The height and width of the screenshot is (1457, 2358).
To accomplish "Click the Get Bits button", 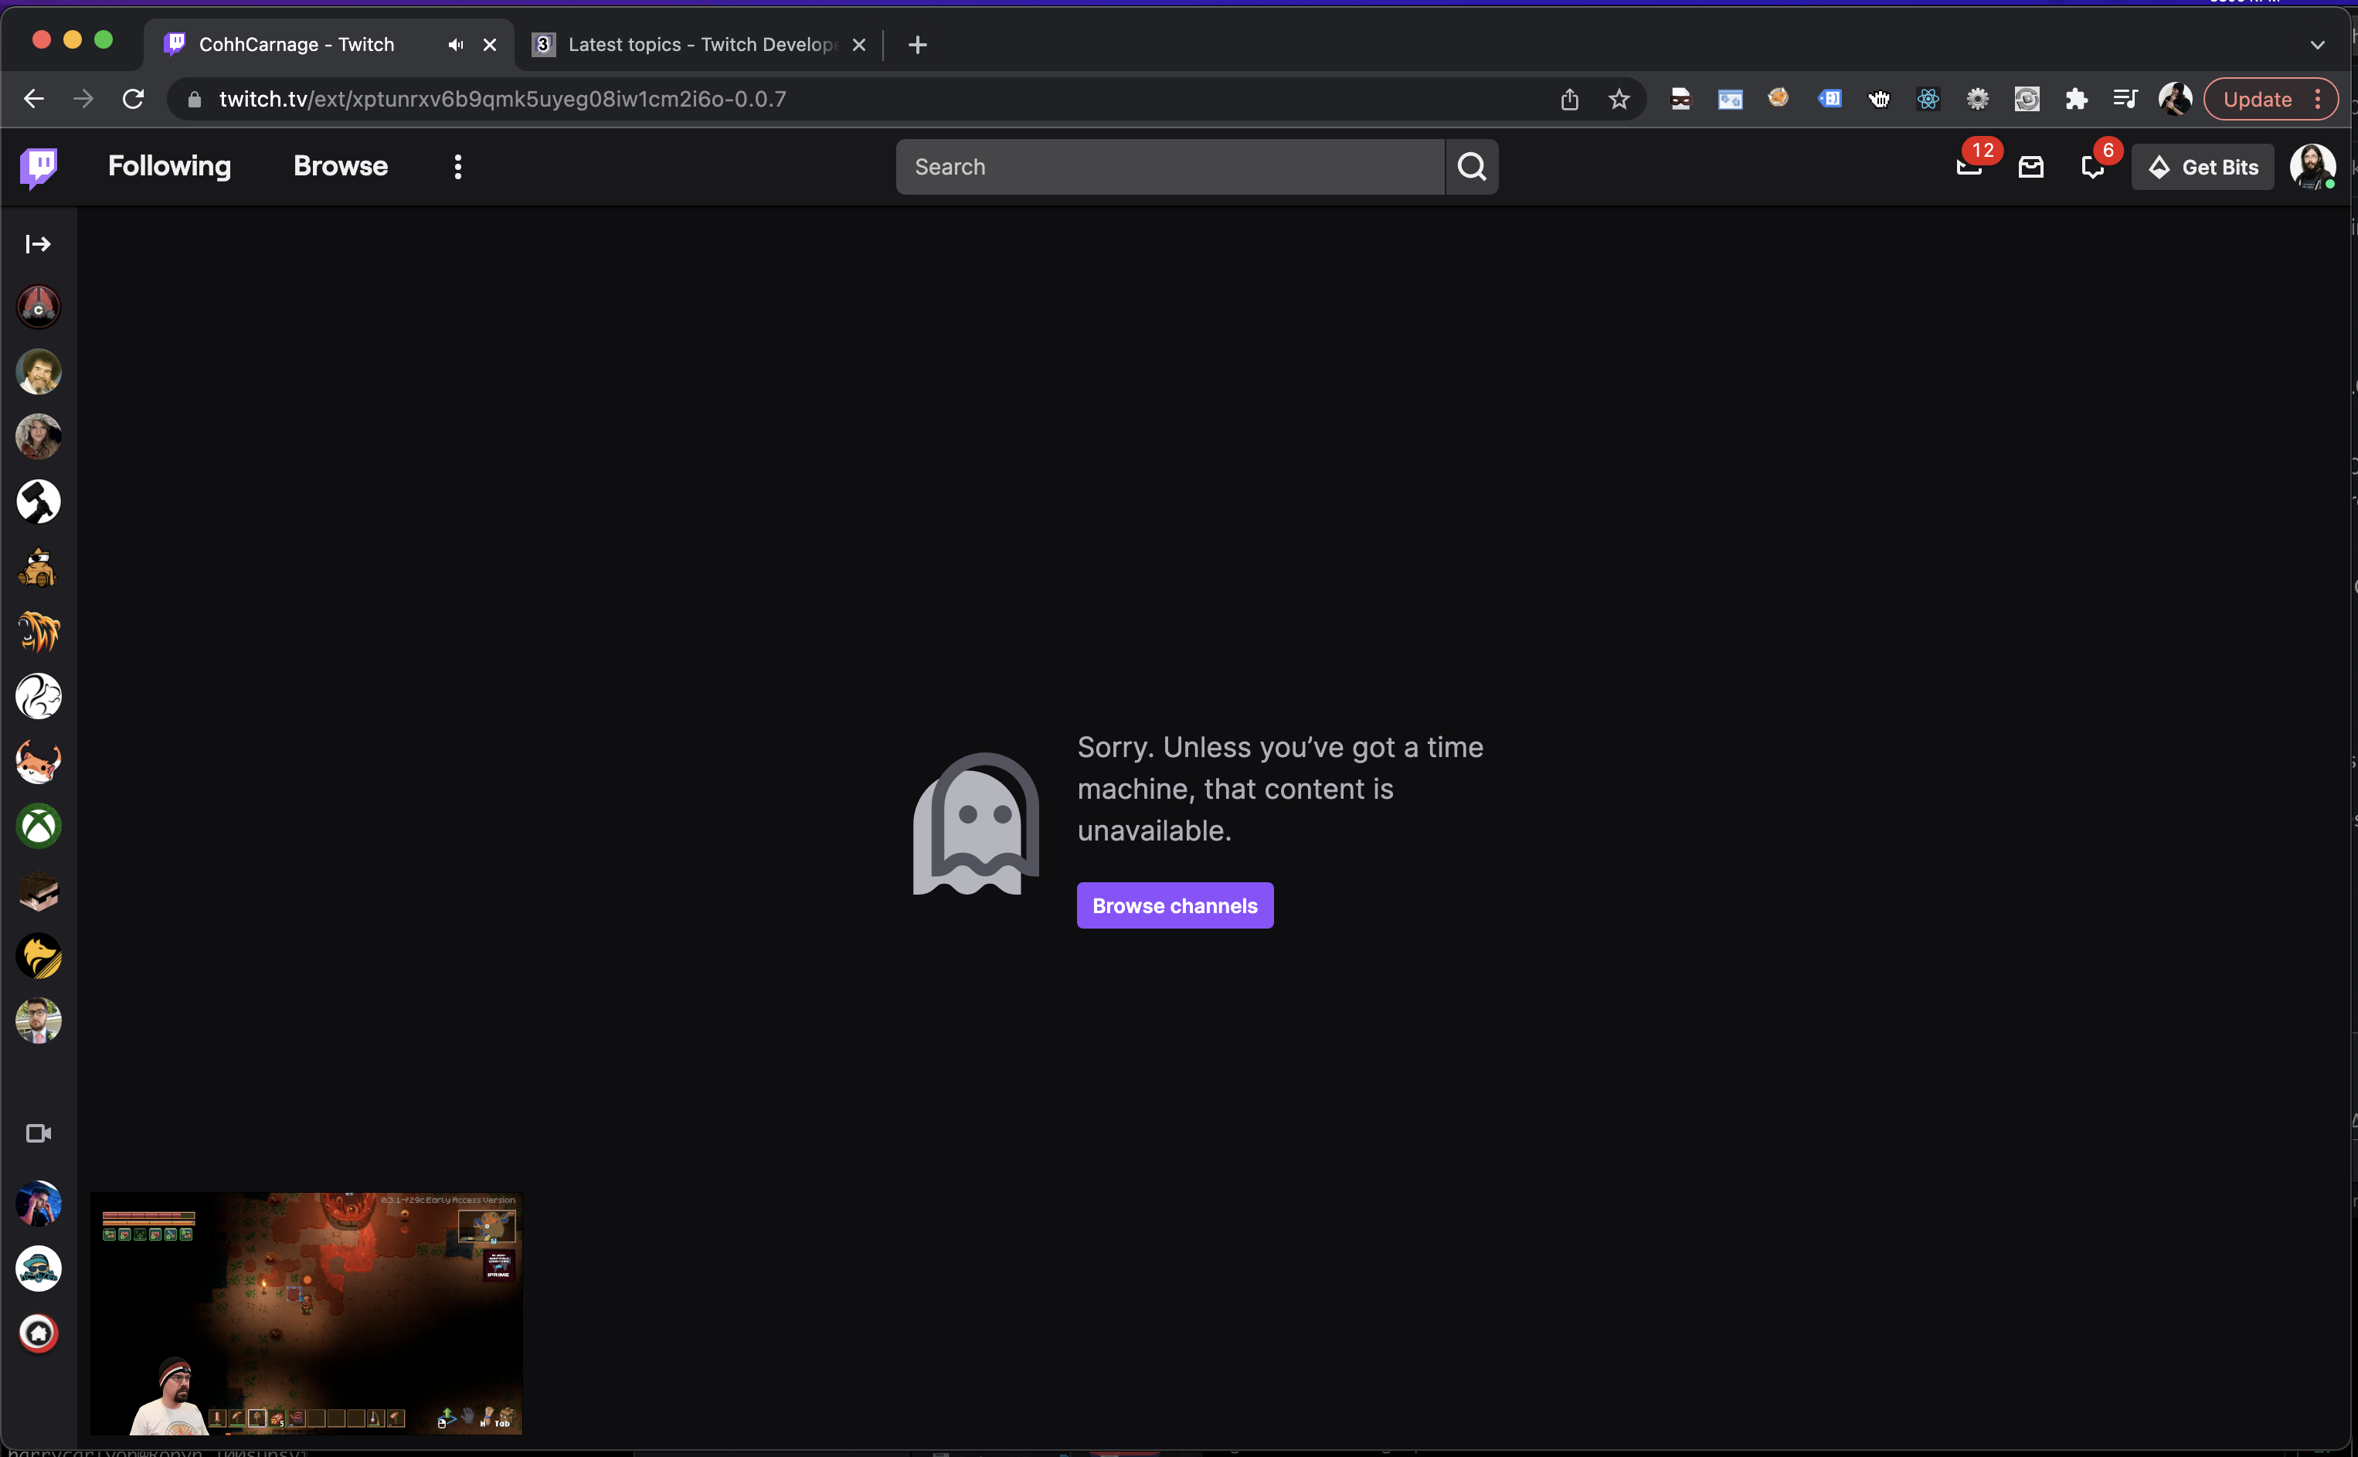I will coord(2203,166).
